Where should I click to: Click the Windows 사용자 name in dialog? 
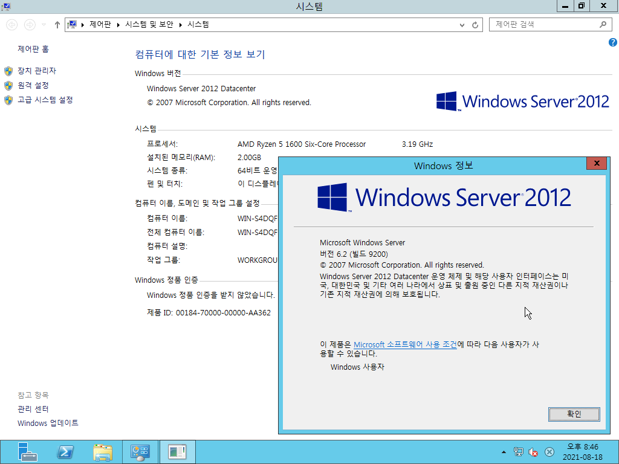pos(357,367)
